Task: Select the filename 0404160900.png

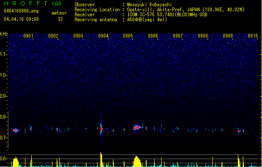Action: coord(21,11)
